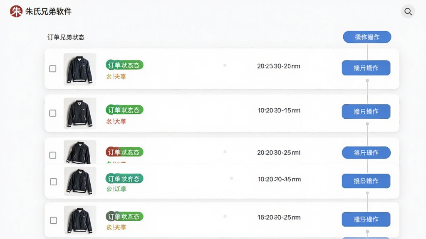The width and height of the screenshot is (426, 239).
Task: Tick the checkbox beside the red-tagged order
Action: coord(53,155)
